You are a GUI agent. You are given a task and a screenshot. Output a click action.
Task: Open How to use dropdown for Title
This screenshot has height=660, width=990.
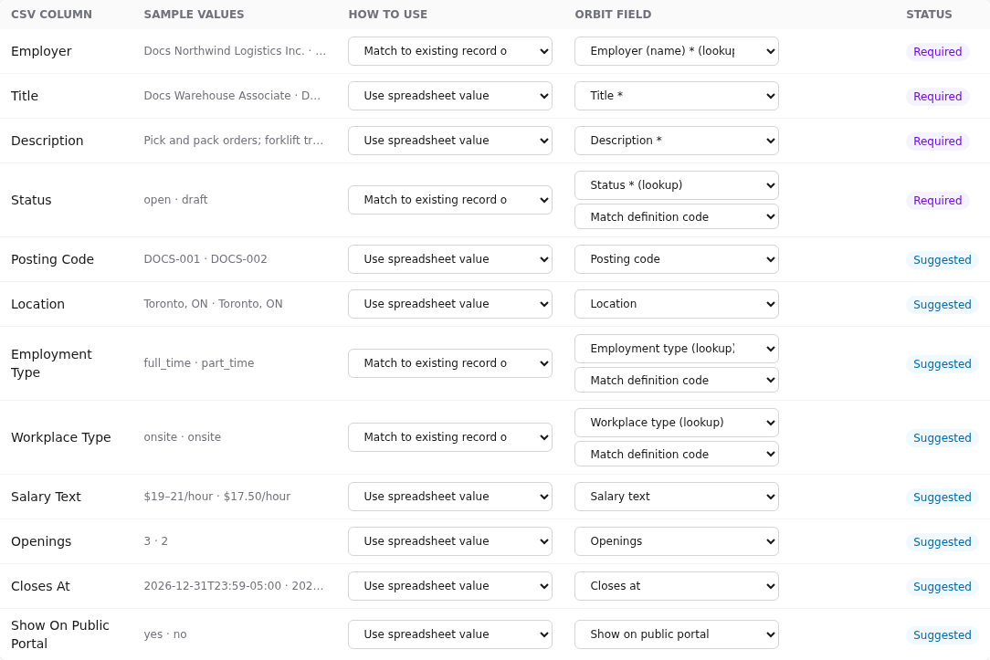[x=450, y=96]
